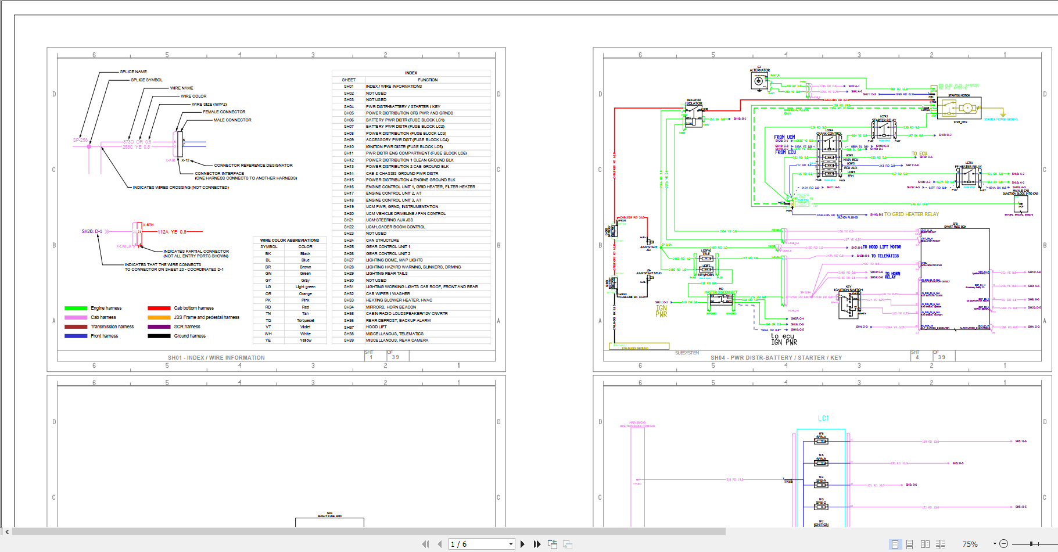Click the 75% zoom level field
Screen dimensions: 1058x552
(970, 544)
